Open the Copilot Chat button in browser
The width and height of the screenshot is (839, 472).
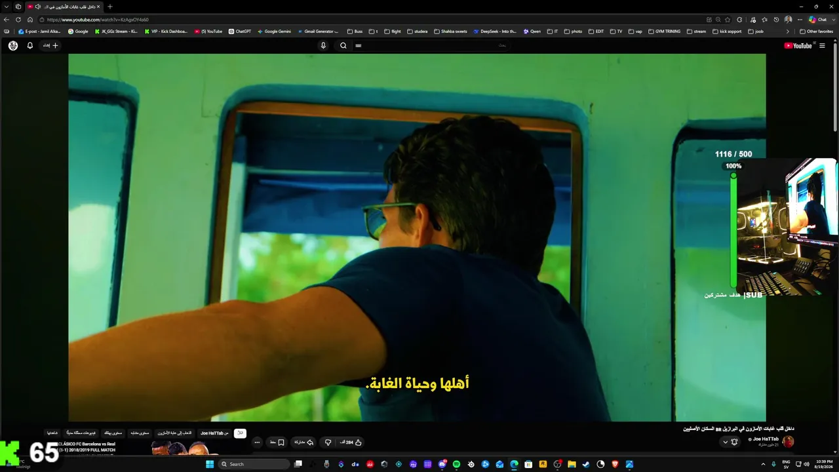click(x=818, y=20)
